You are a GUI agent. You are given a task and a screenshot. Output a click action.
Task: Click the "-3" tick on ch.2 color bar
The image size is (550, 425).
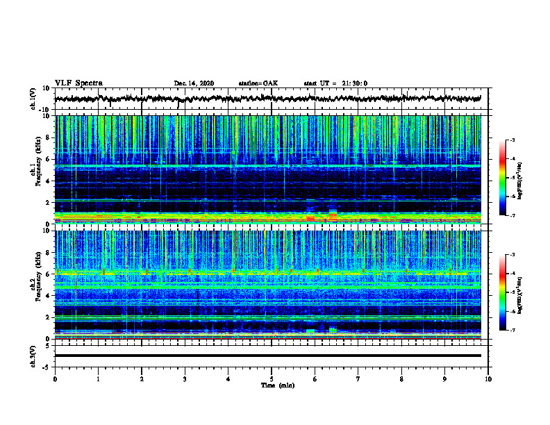(512, 255)
